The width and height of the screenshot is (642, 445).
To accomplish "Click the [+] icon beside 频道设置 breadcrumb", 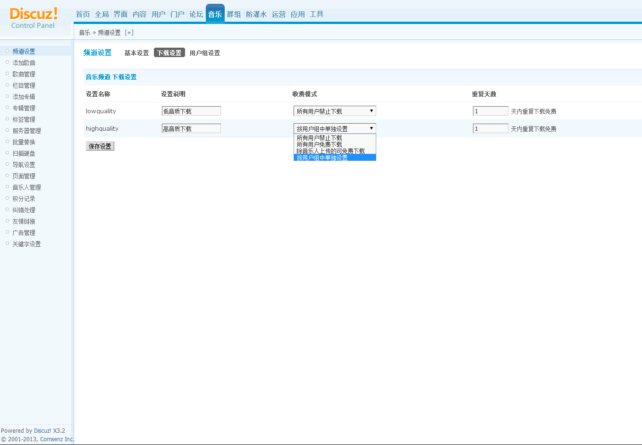I will [128, 32].
